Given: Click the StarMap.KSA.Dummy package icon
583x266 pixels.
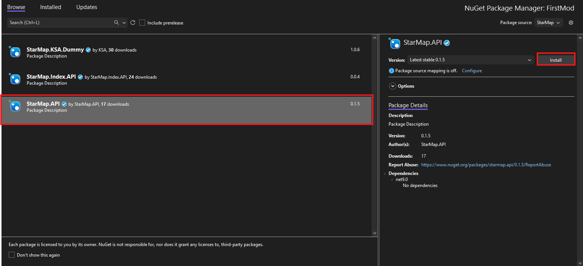Looking at the screenshot, I should [15, 52].
